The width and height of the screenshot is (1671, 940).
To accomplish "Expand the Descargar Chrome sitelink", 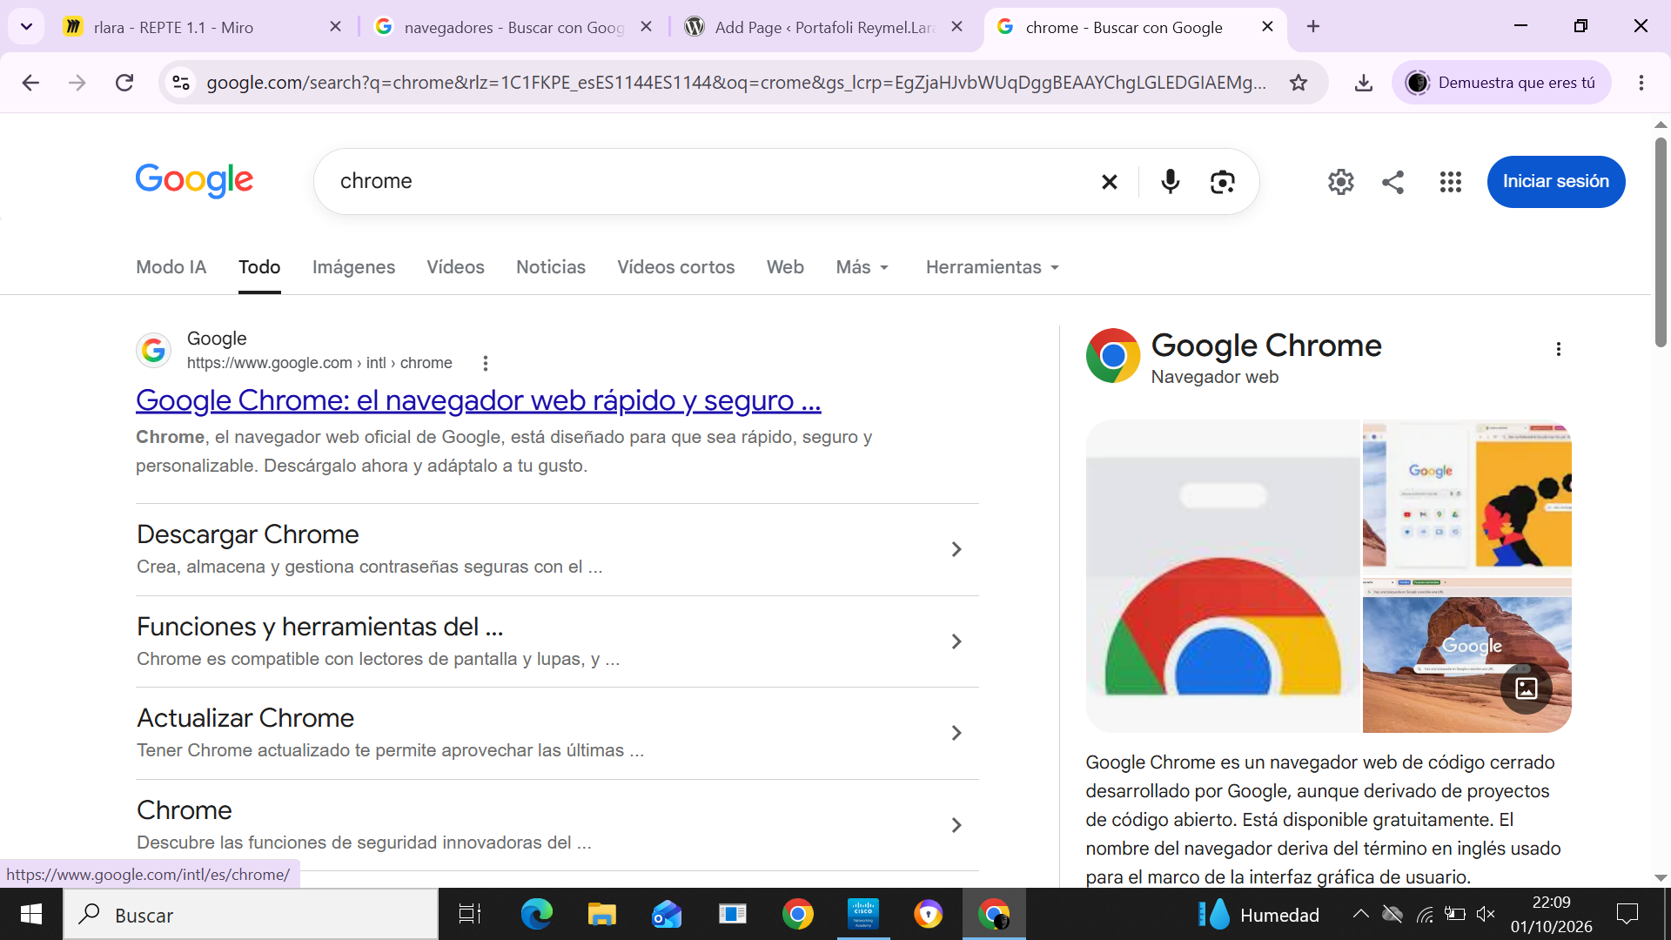I will click(x=557, y=549).
